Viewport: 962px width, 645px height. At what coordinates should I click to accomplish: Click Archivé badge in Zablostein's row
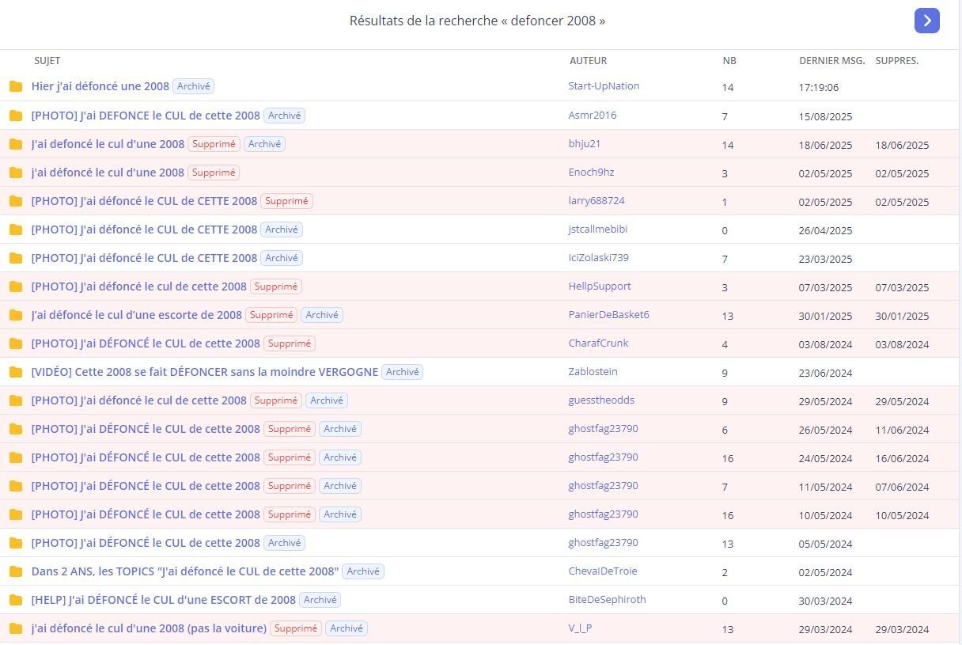(x=402, y=372)
